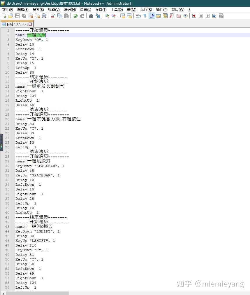Open the 编码(N) menu
The image size is (250, 295).
[70, 10]
